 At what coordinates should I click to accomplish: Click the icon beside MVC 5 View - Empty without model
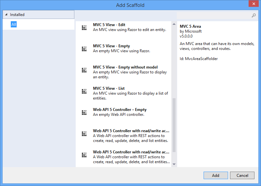[84, 70]
